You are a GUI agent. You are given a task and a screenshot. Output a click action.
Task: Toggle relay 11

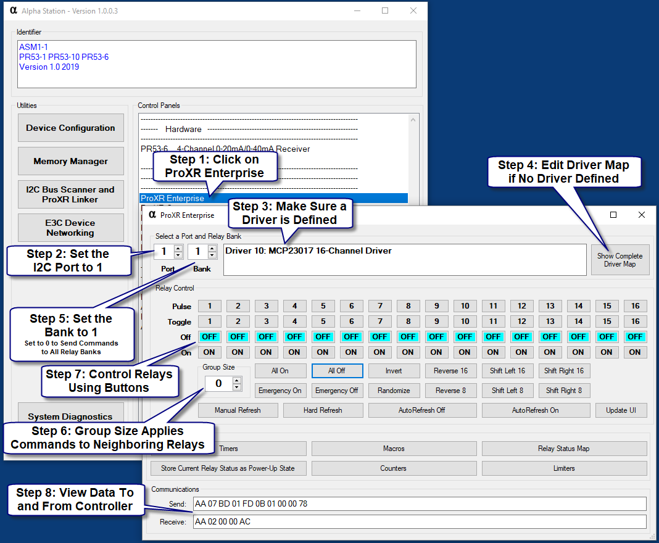coord(493,321)
